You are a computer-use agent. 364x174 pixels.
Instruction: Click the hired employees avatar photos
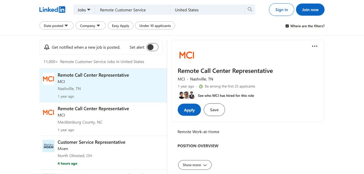pyautogui.click(x=187, y=95)
